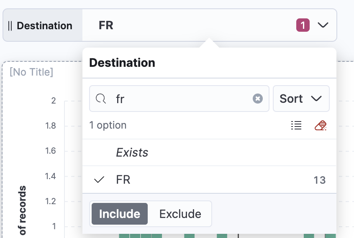Click the pink selection count badge showing 1
The image size is (354, 238).
coord(303,25)
